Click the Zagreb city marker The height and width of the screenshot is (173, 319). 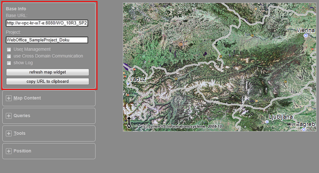click(x=304, y=129)
